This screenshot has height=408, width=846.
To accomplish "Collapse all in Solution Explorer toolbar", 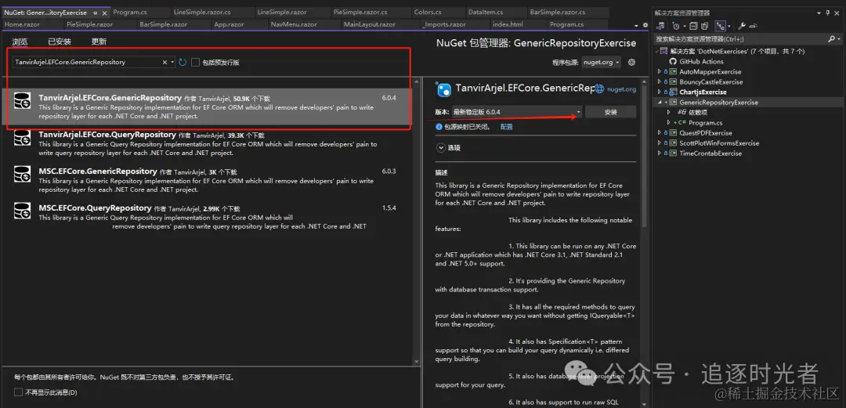I will tap(694, 26).
